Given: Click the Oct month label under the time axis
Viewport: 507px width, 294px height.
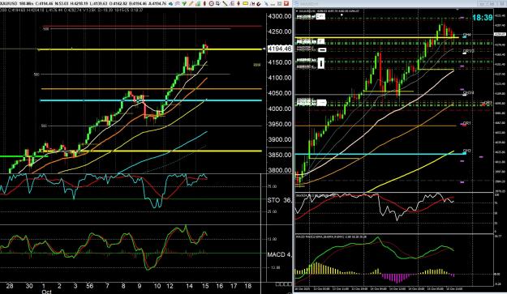Looking at the screenshot, I should 46,292.
